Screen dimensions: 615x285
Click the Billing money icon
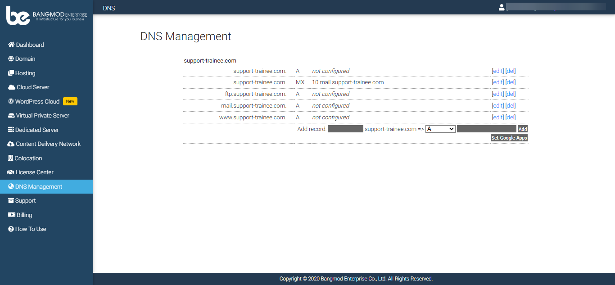click(12, 215)
